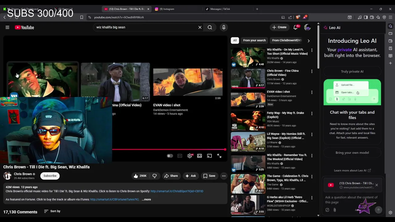Dislike the Chris Brown video

coord(155,176)
